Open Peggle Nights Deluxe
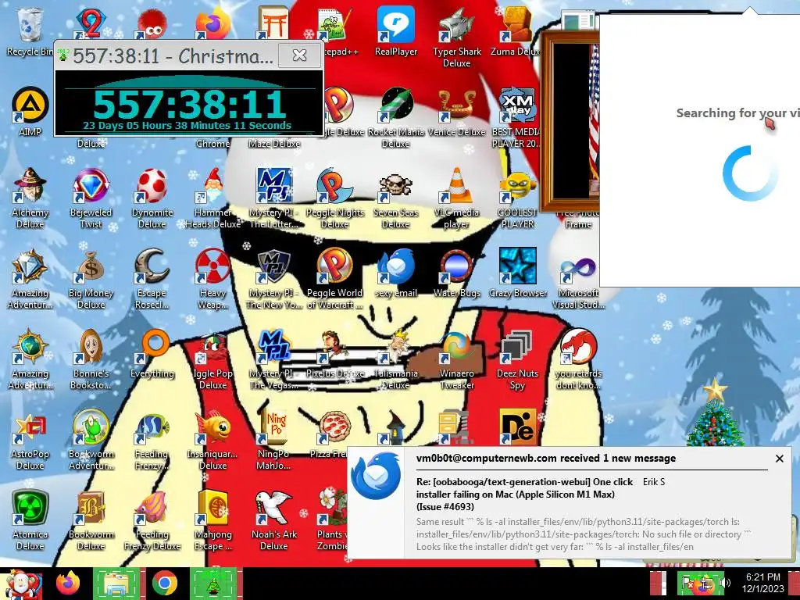 [335, 198]
